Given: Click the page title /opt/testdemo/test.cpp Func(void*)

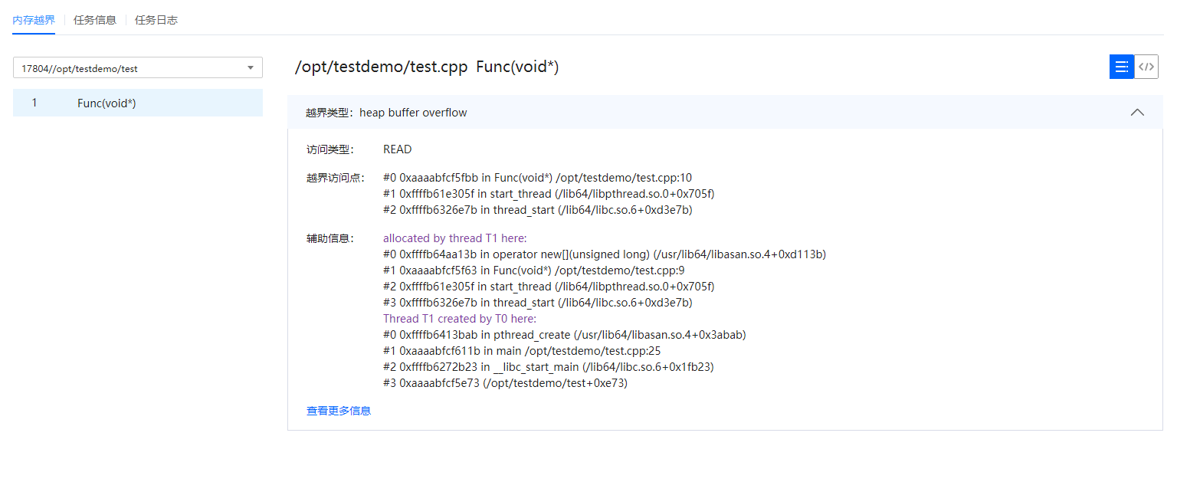Looking at the screenshot, I should [427, 67].
